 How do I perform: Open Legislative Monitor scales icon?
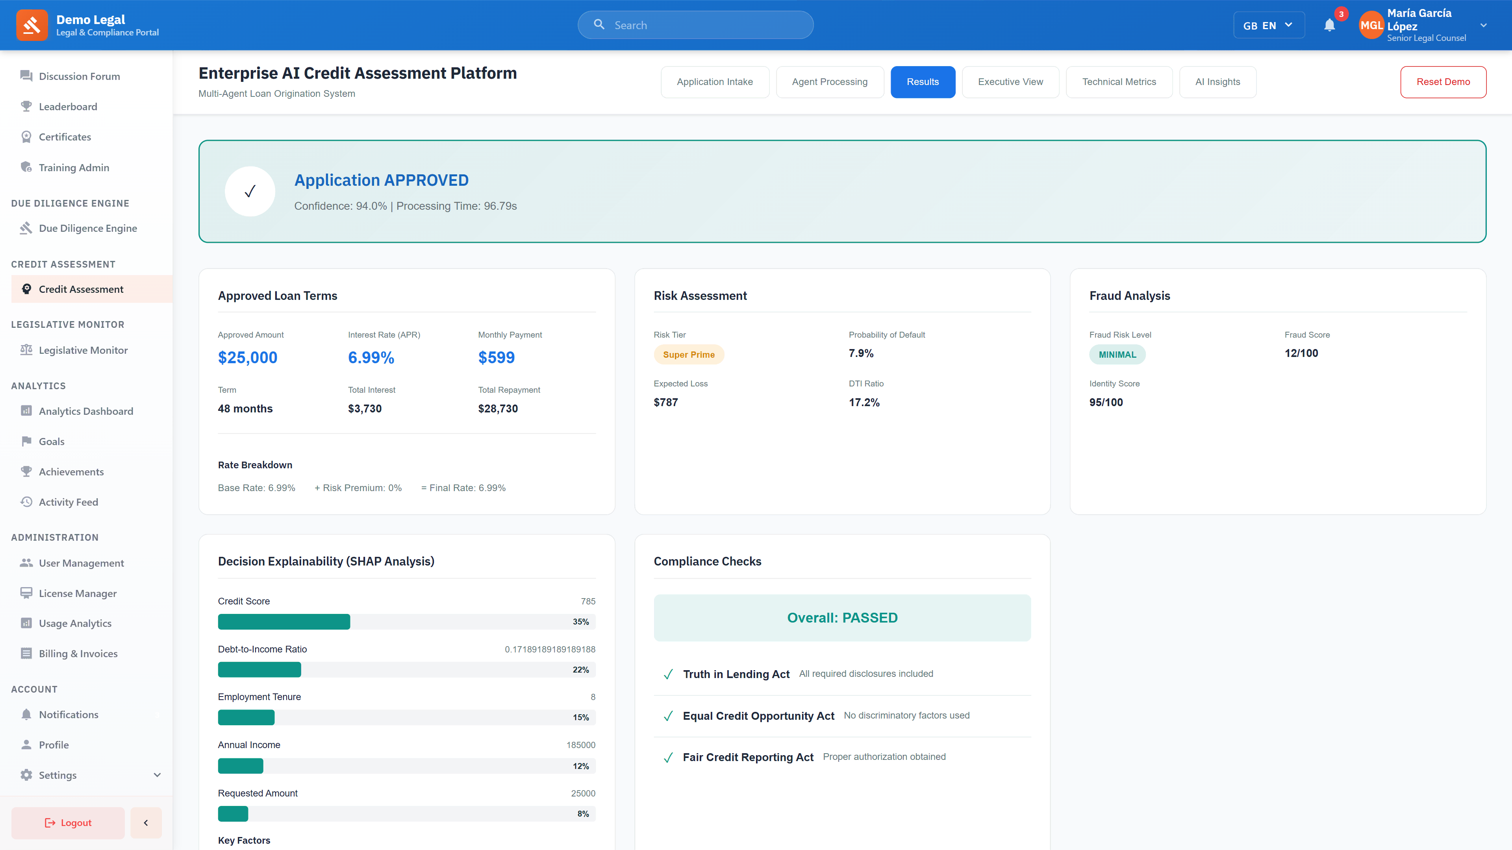coord(26,350)
